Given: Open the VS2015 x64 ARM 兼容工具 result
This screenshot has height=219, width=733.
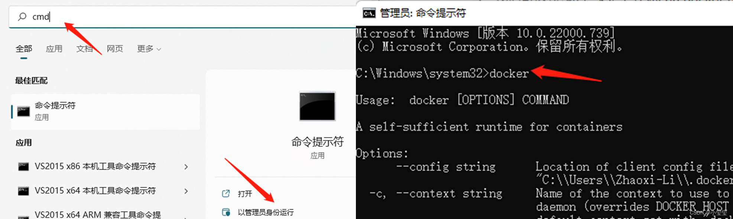Looking at the screenshot, I should point(98,215).
